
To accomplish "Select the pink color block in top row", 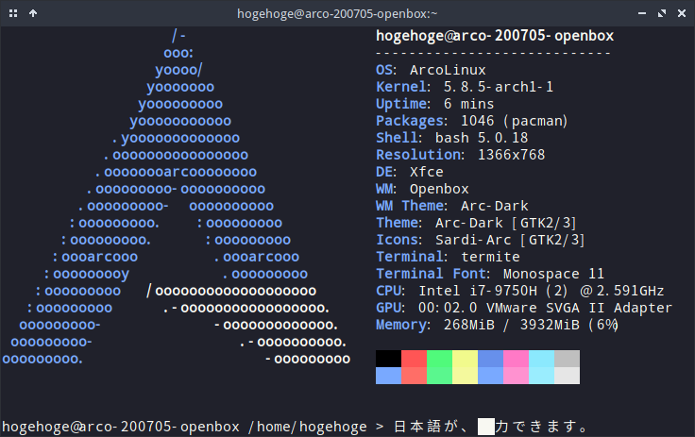I will coord(516,359).
